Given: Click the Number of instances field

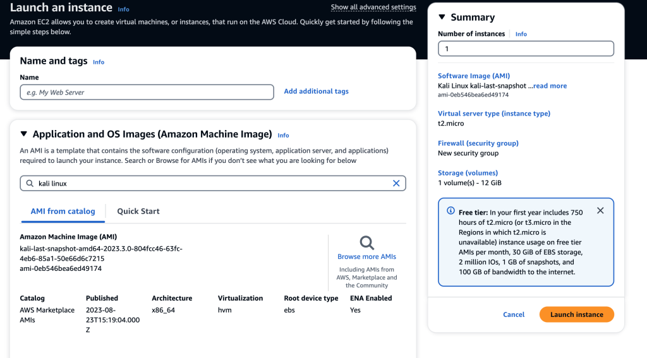Looking at the screenshot, I should (x=526, y=49).
